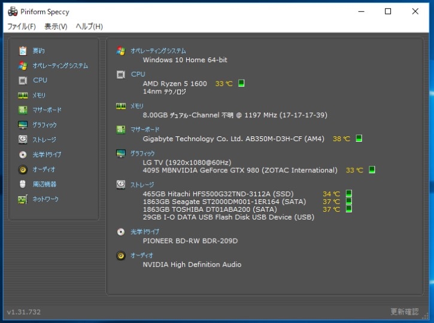
Task: Click the LG TV (1920x1080@60Hz) text
Action: [187, 162]
